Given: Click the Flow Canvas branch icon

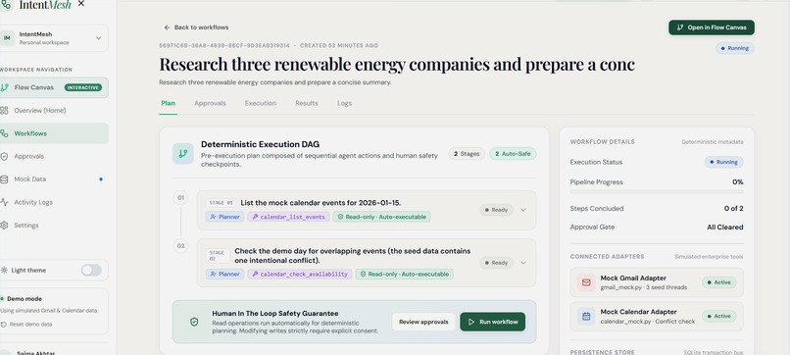Looking at the screenshot, I should [5, 87].
